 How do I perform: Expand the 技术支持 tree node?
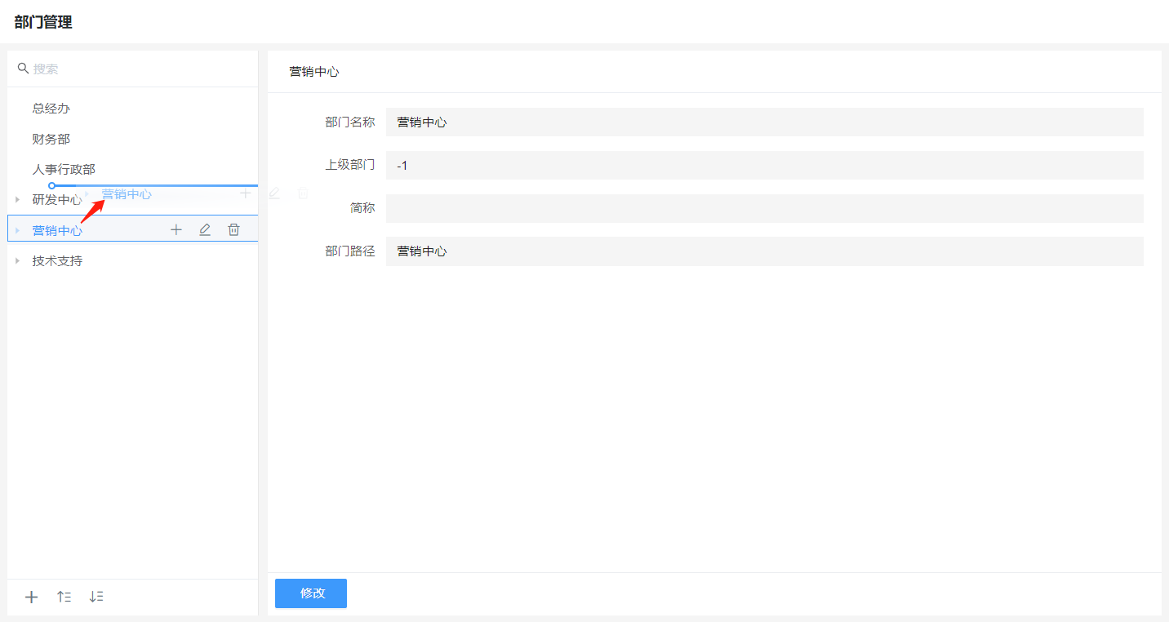[x=18, y=261]
